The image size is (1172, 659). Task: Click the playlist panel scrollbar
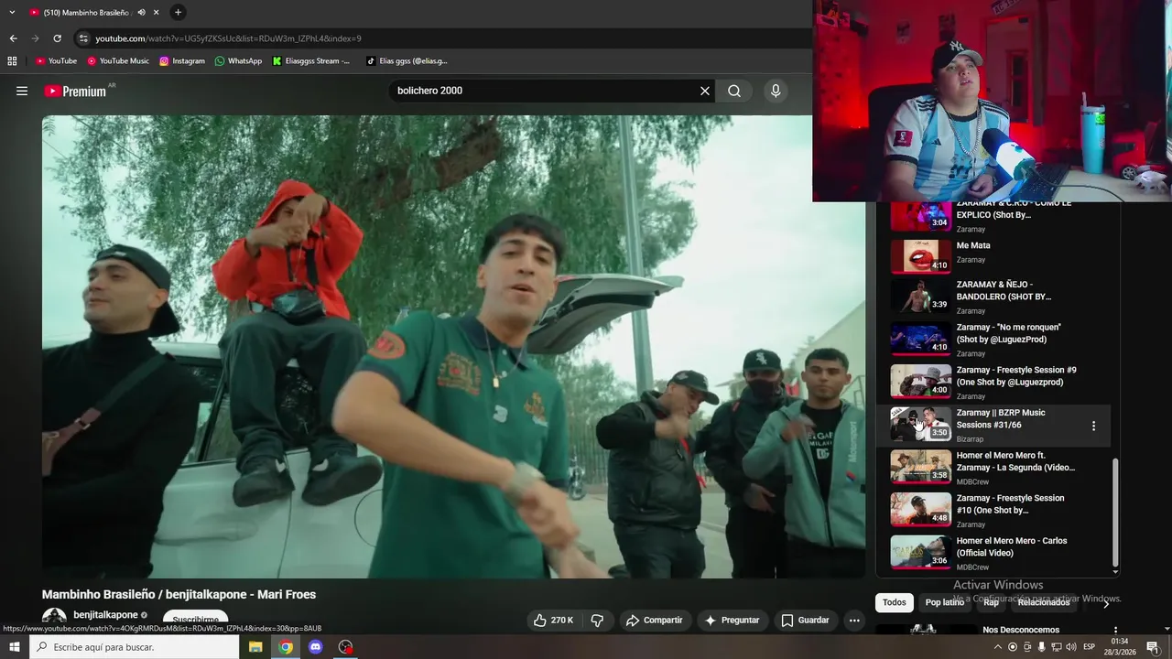tap(1115, 513)
